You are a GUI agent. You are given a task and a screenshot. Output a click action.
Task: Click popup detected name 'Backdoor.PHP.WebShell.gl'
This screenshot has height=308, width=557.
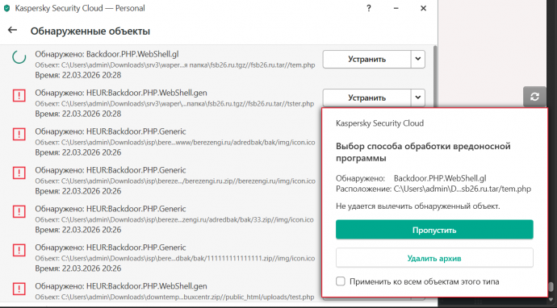(440, 178)
